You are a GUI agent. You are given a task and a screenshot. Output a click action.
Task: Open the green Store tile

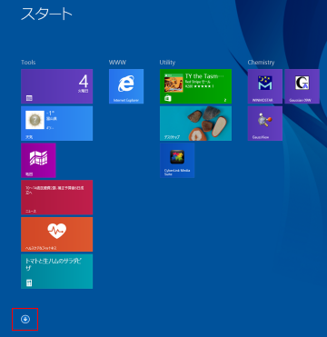click(x=195, y=86)
